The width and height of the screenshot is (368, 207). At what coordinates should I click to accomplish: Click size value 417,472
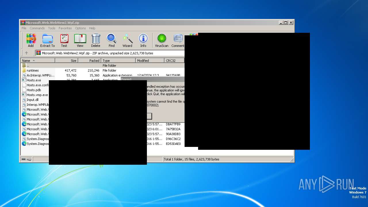(x=70, y=70)
